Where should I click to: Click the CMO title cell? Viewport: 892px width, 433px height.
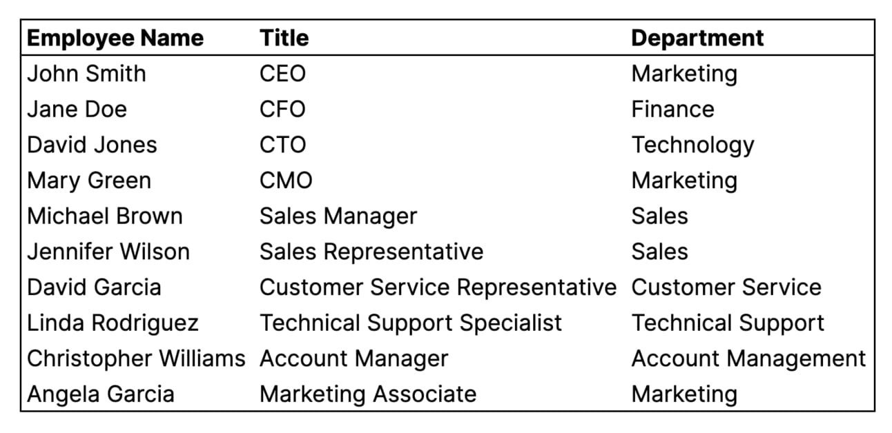click(x=286, y=181)
